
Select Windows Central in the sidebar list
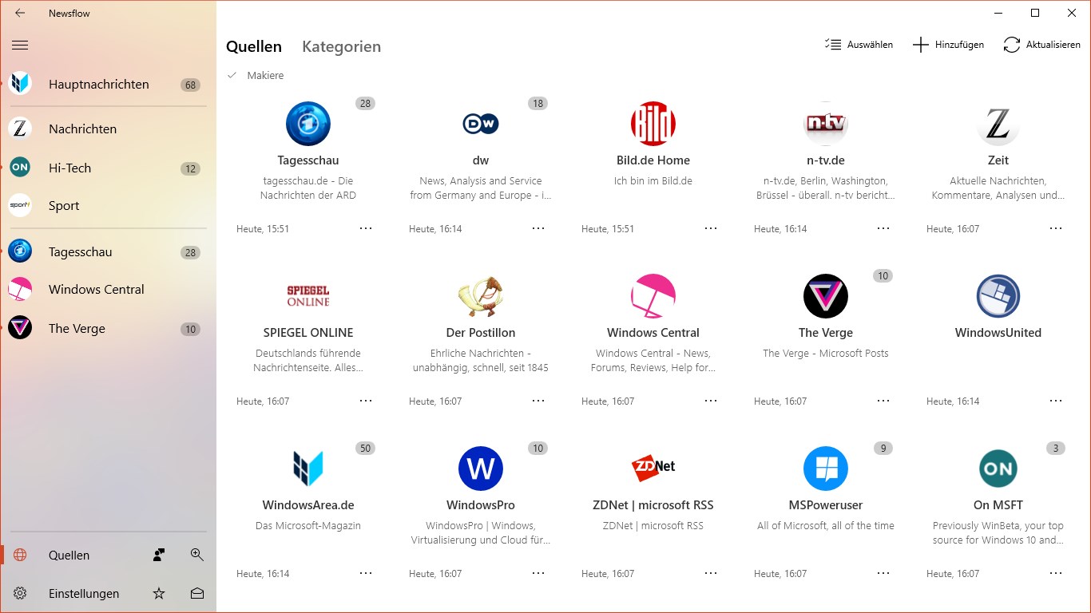point(96,289)
